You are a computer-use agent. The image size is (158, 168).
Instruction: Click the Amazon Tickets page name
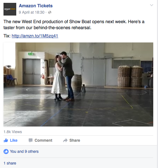coord(36,6)
